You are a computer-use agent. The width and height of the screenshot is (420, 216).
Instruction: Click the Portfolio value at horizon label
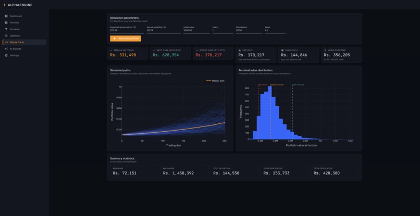tap(301, 145)
